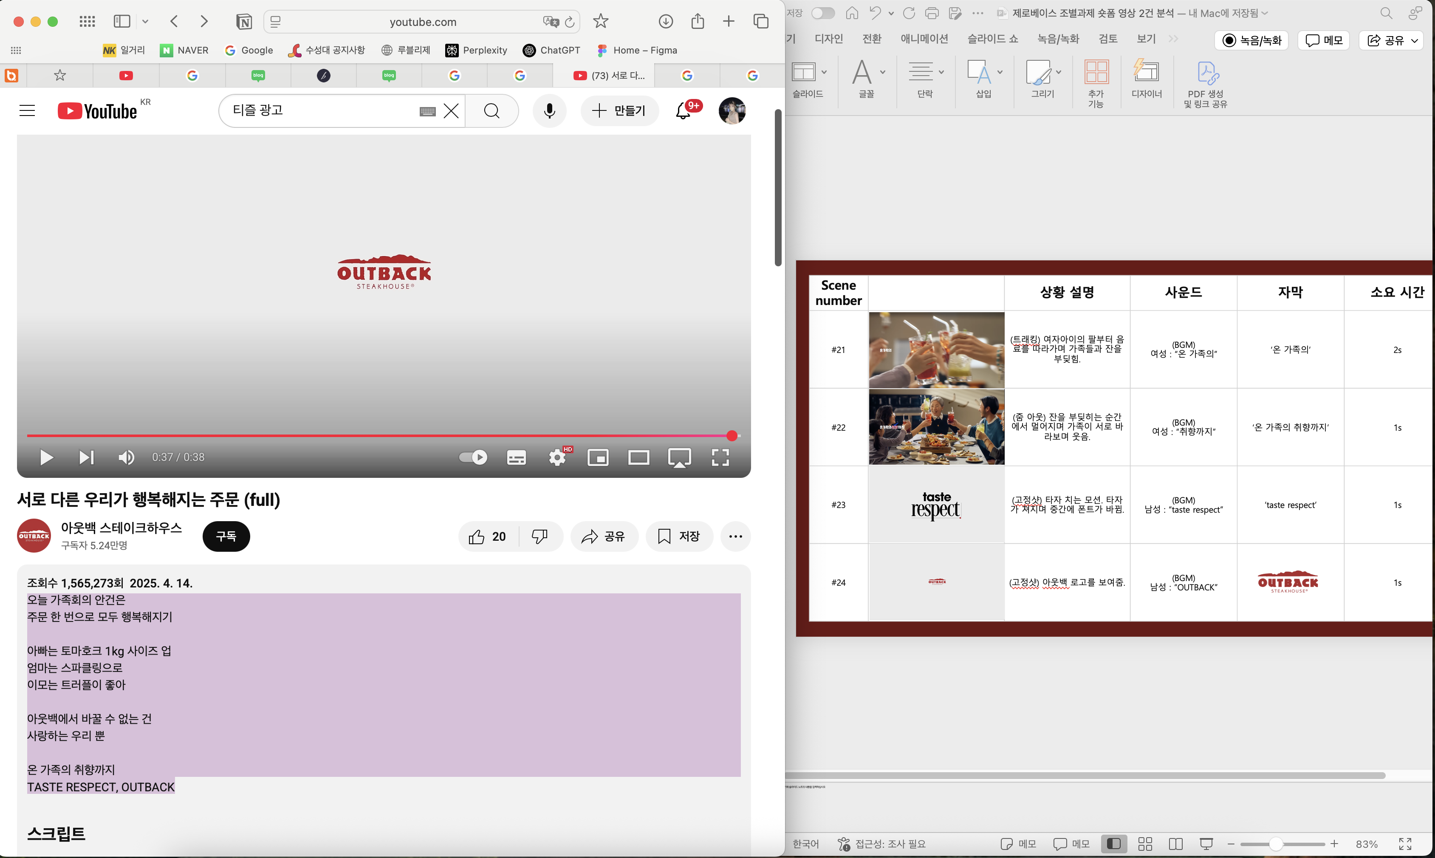
Task: Bookmark this page with the star icon
Action: (x=601, y=21)
